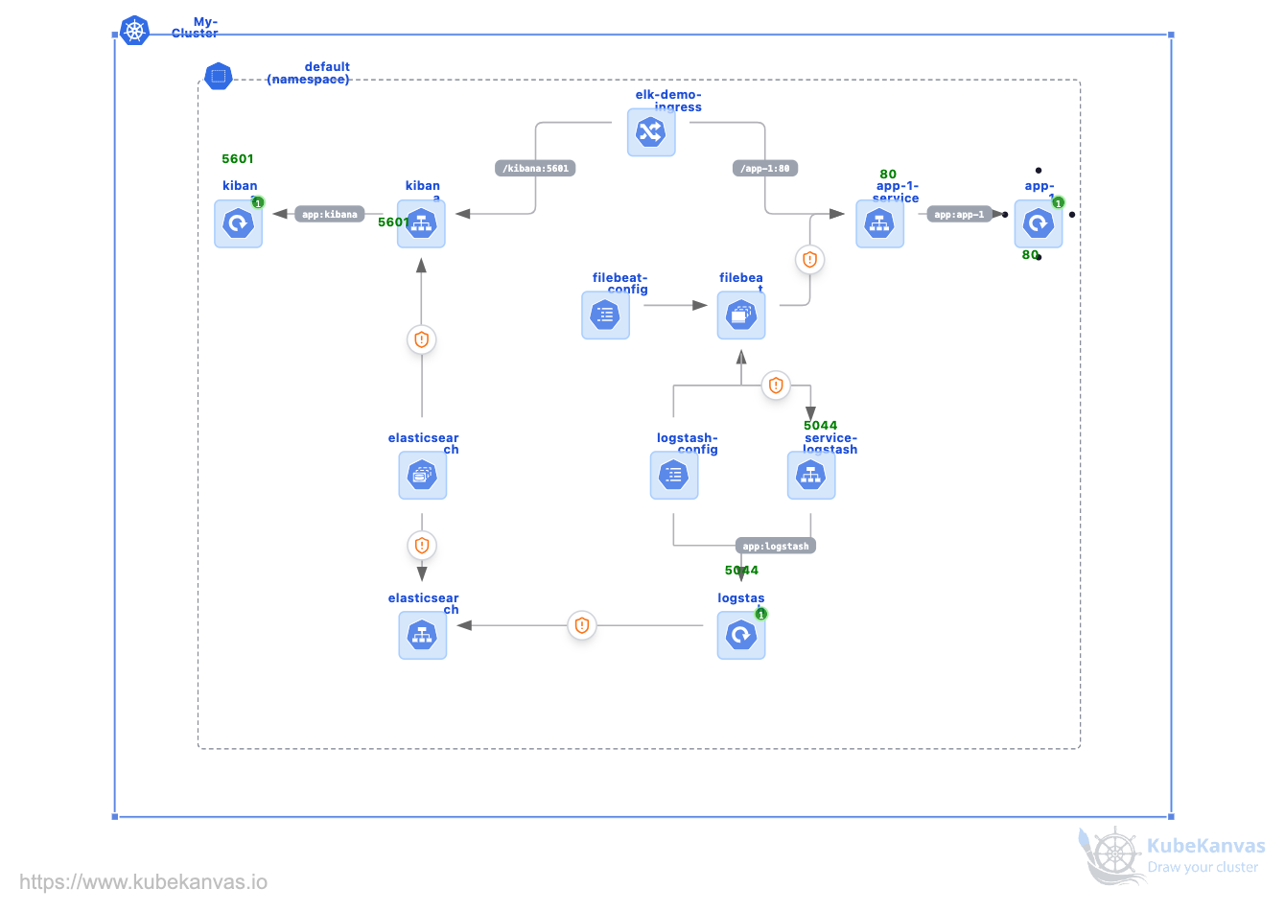This screenshot has width=1285, height=912.
Task: Click the lower elasticsearch service name label
Action: click(x=424, y=603)
